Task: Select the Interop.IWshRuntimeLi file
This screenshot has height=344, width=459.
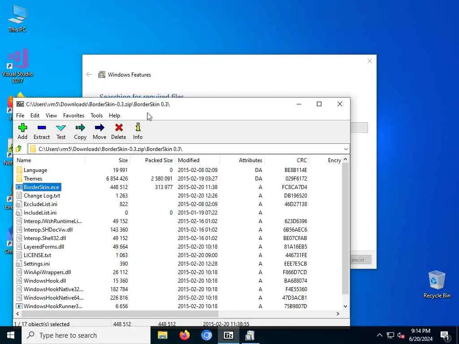Action: (53, 221)
